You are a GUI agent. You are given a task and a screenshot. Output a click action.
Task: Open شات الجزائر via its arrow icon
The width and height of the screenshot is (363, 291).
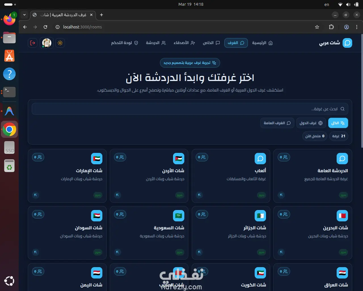199,252
